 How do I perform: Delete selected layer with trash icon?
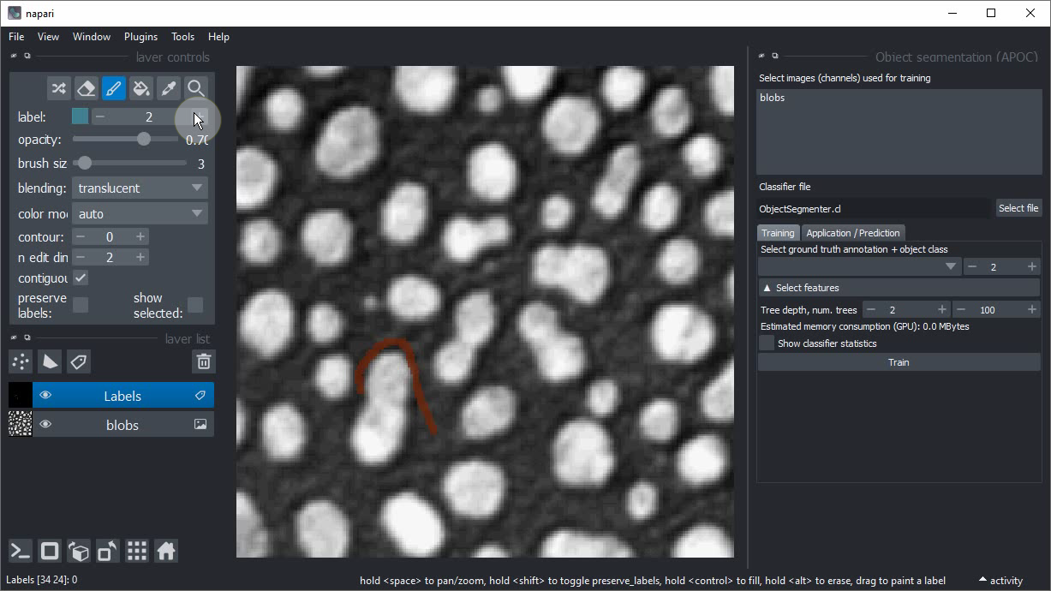tap(203, 361)
